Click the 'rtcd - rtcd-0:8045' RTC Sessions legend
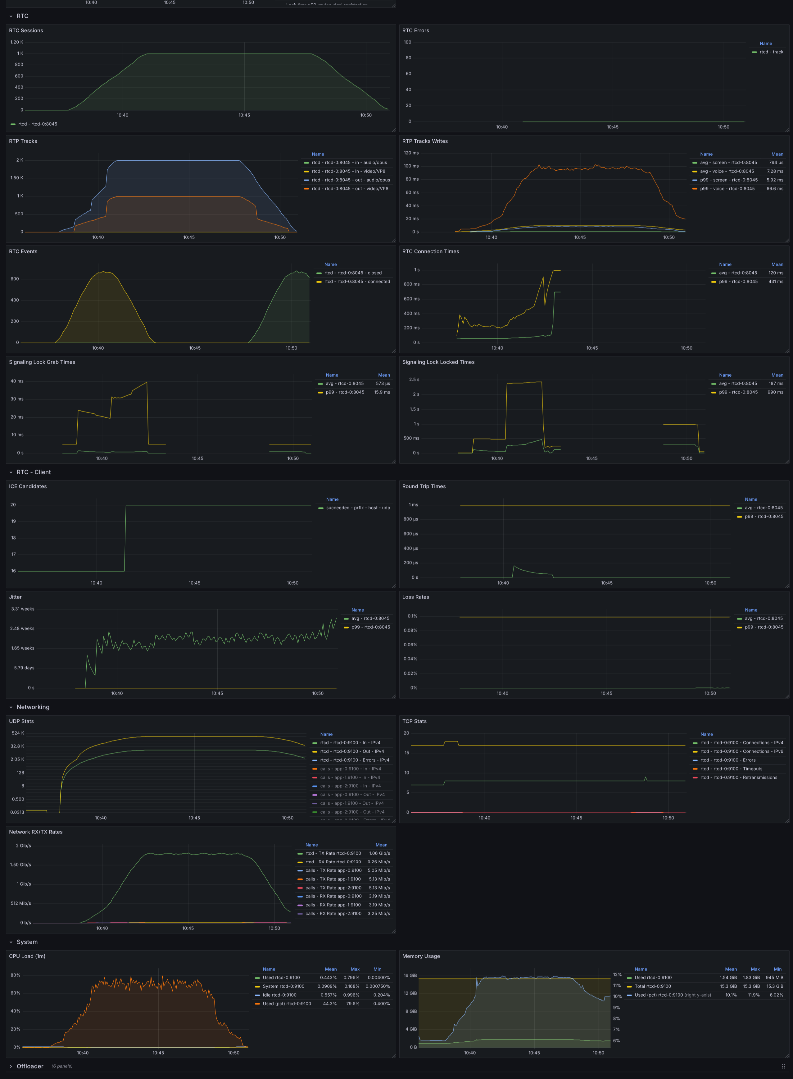 38,124
